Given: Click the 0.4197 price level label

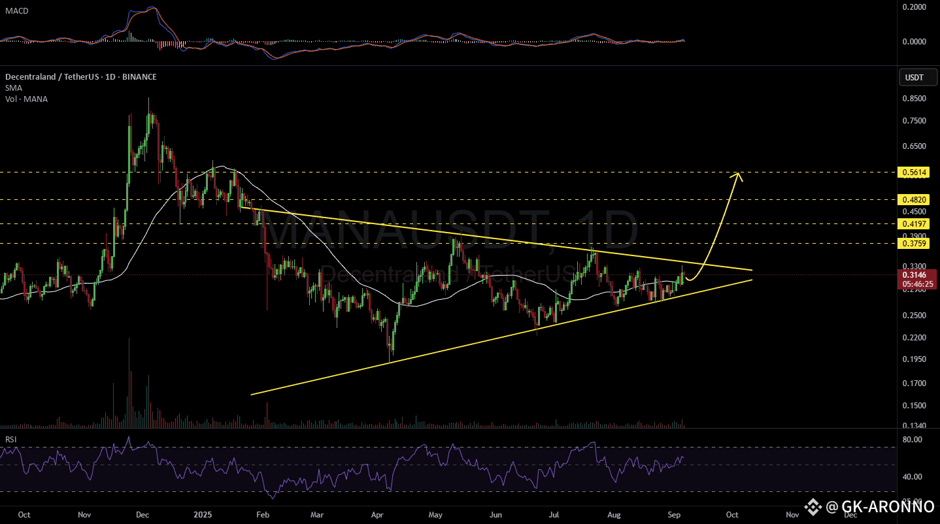Looking at the screenshot, I should (915, 223).
